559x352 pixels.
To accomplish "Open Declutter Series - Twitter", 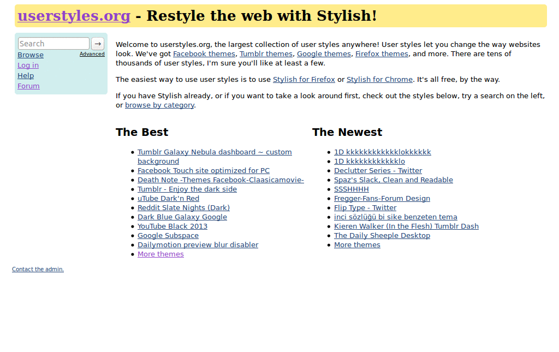I will [378, 171].
